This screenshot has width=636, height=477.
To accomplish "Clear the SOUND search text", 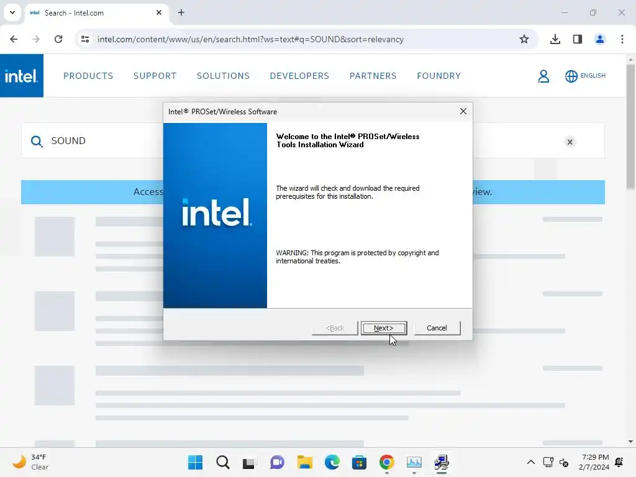I will click(570, 142).
